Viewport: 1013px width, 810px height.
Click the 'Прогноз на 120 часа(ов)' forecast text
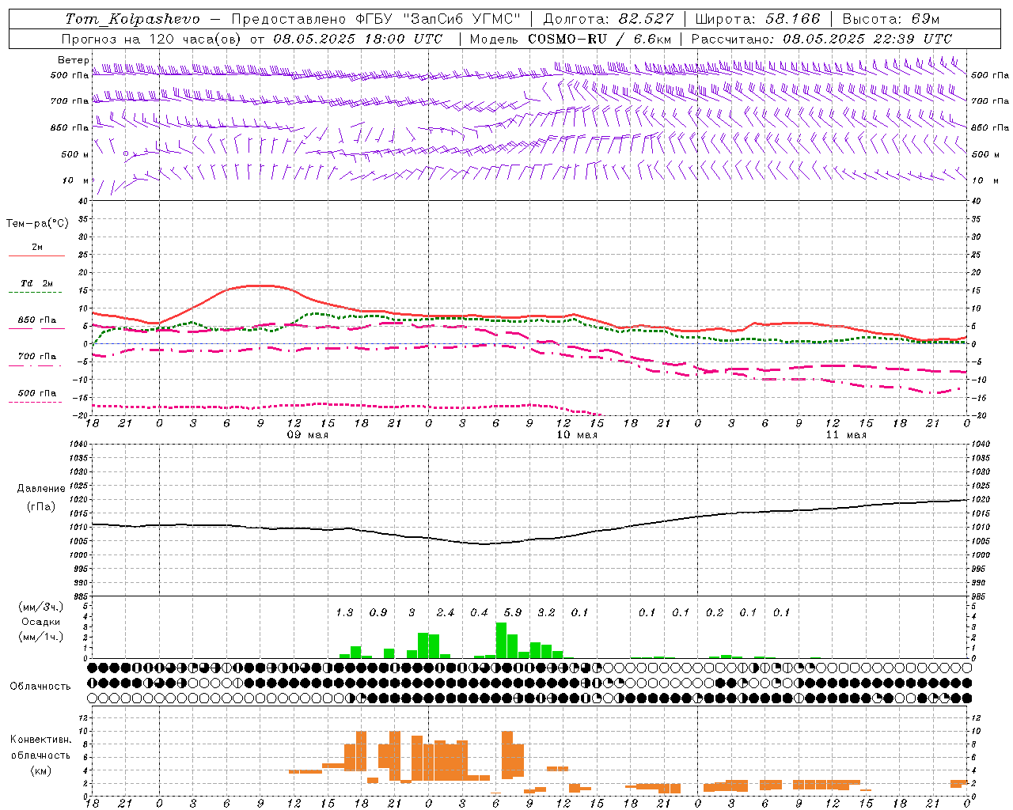click(153, 39)
